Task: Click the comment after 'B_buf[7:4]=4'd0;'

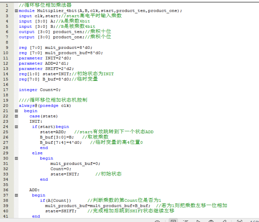Action: [x=117, y=142]
